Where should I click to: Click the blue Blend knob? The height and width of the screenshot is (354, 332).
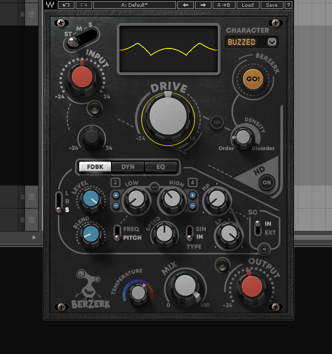pos(91,234)
